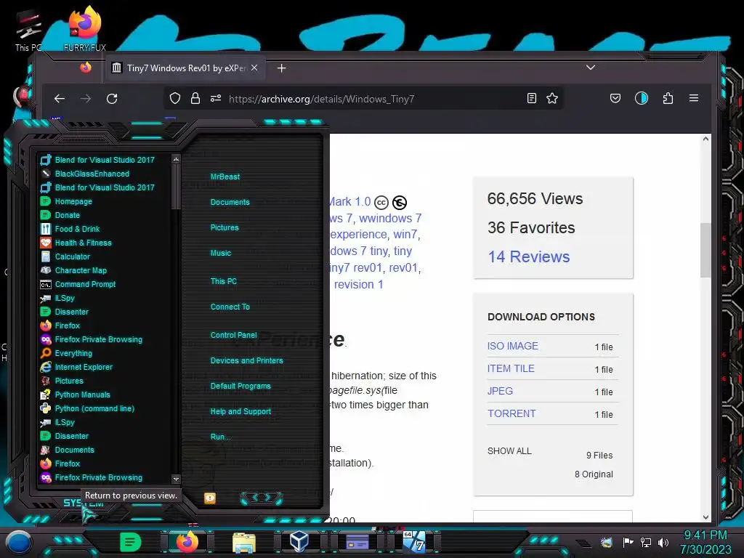744x558 pixels.
Task: Click Run... in start menu
Action: point(221,437)
